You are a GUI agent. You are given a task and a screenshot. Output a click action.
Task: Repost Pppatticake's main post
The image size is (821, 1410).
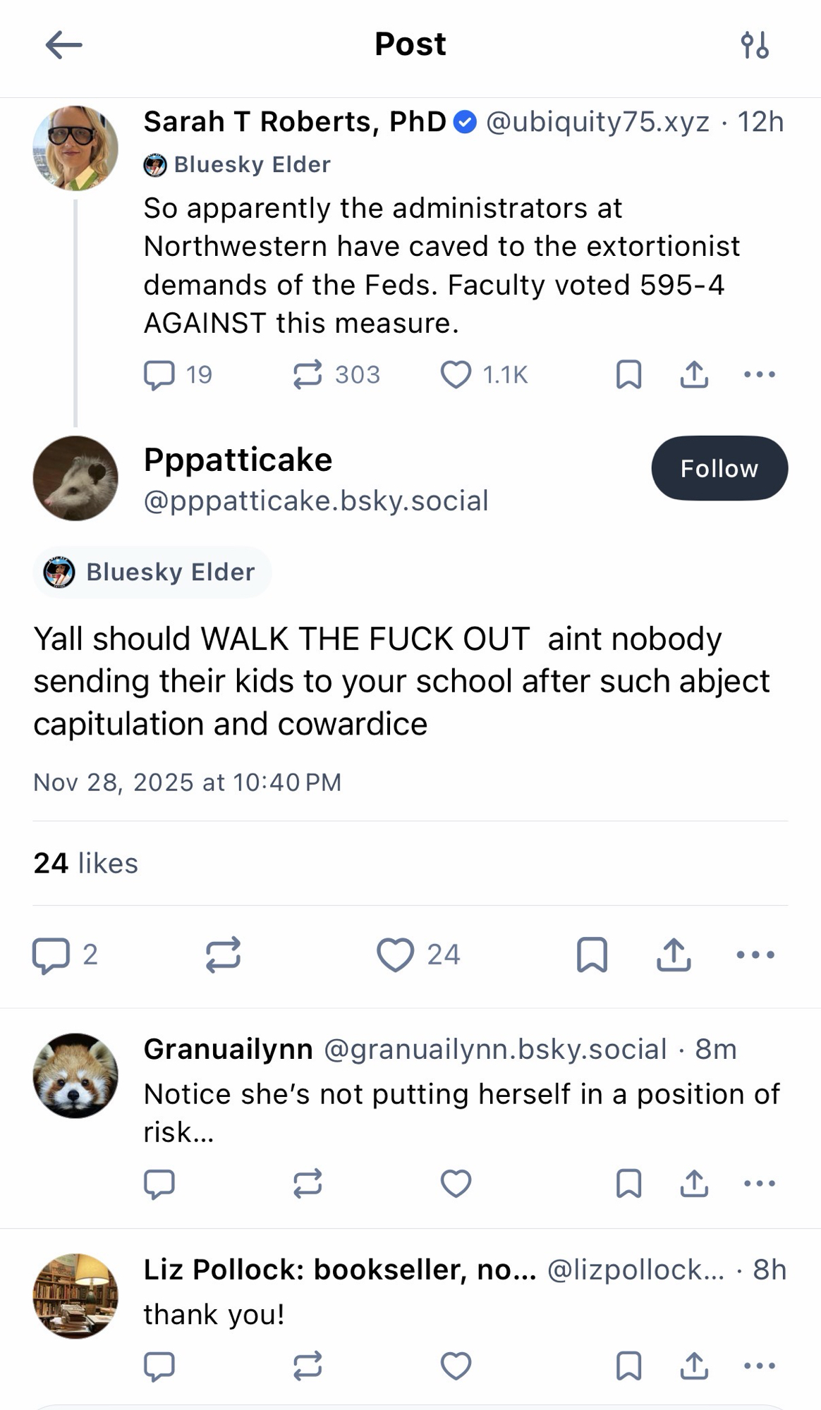click(x=223, y=955)
